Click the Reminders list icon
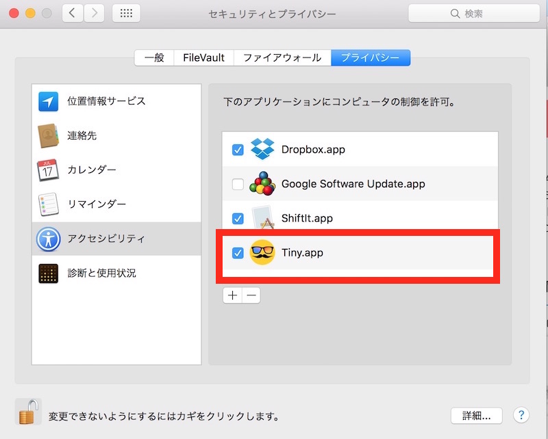Viewport: 548px width, 439px height. tap(48, 204)
